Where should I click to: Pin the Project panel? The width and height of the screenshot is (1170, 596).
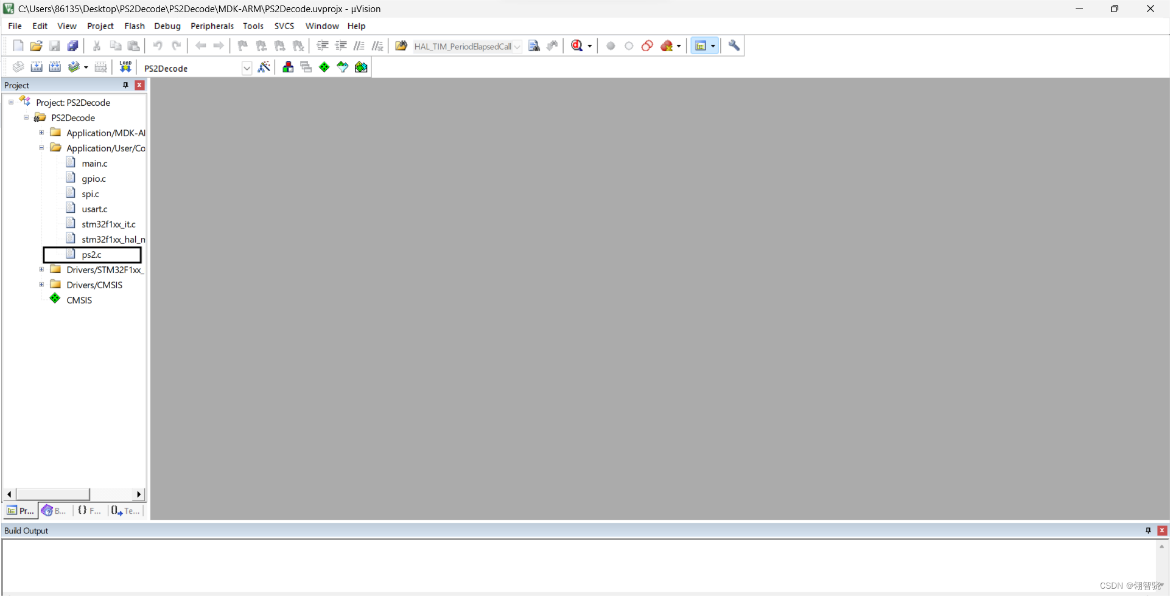[125, 85]
